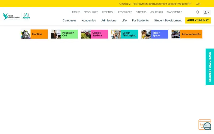This screenshot has width=214, height=134.
Task: Open the CAREERS top menu link
Action: click(141, 12)
